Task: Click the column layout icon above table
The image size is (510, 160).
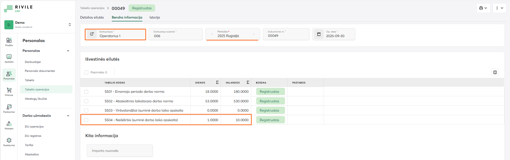Action: click(x=495, y=72)
